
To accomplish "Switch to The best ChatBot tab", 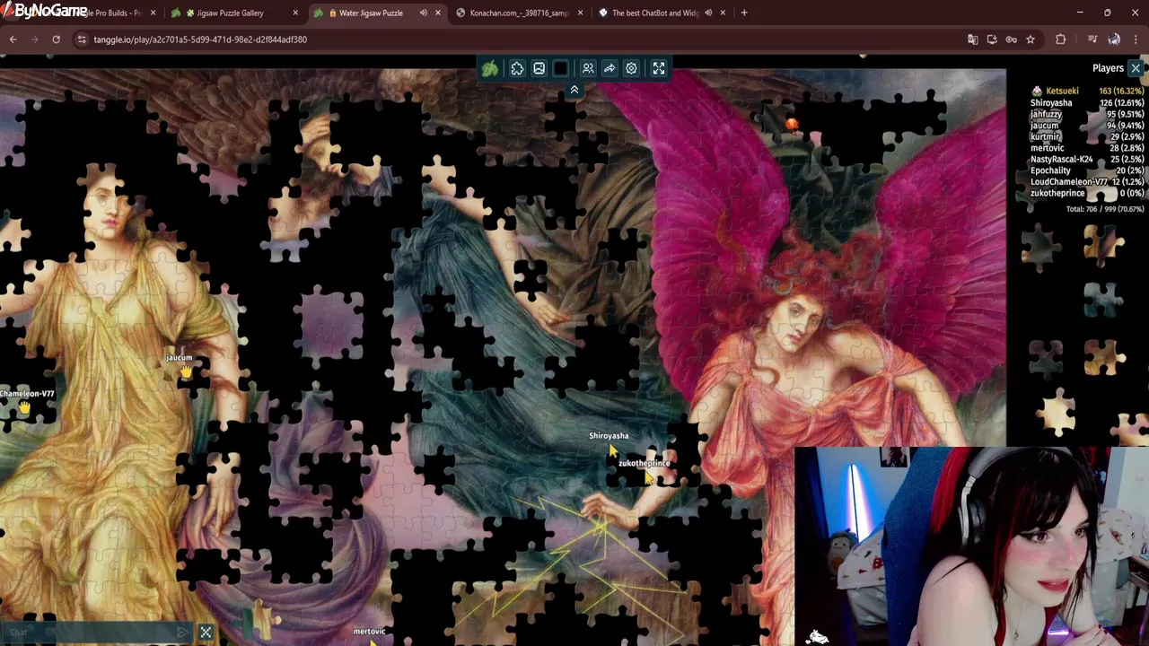I will (654, 13).
